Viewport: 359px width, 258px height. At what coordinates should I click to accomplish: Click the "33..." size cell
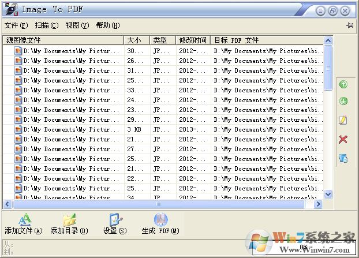pos(137,90)
